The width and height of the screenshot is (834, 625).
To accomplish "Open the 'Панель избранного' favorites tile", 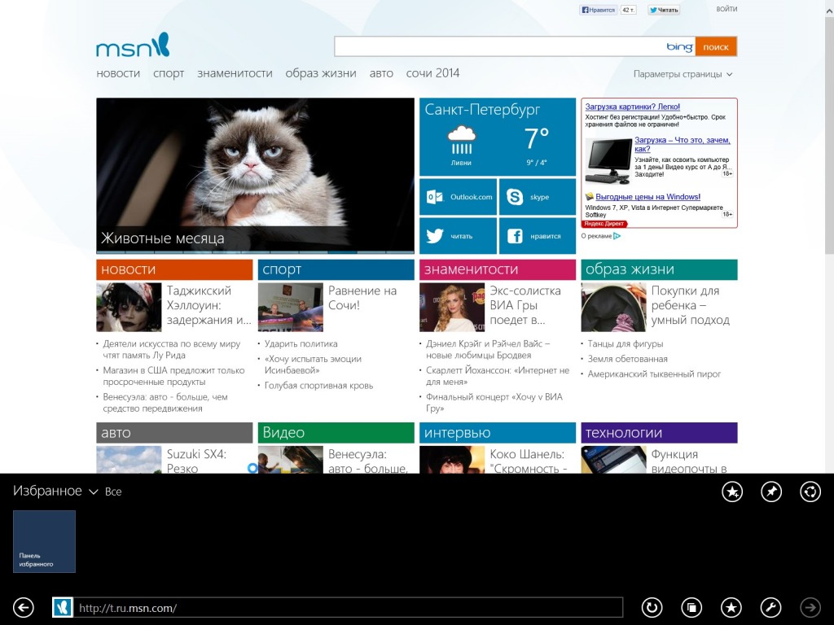I will click(x=44, y=541).
